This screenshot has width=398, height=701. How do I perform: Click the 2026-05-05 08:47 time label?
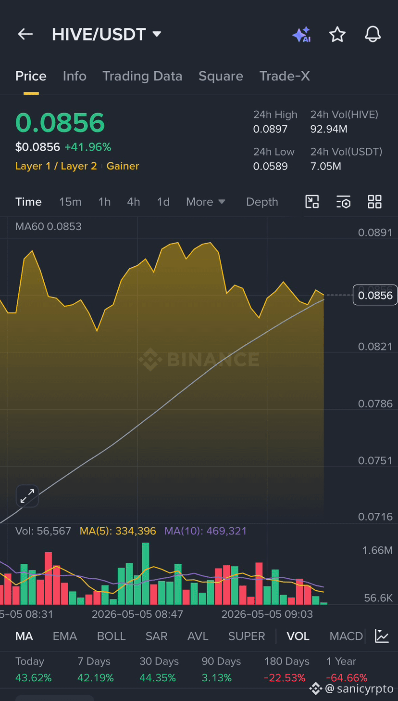pos(137,614)
